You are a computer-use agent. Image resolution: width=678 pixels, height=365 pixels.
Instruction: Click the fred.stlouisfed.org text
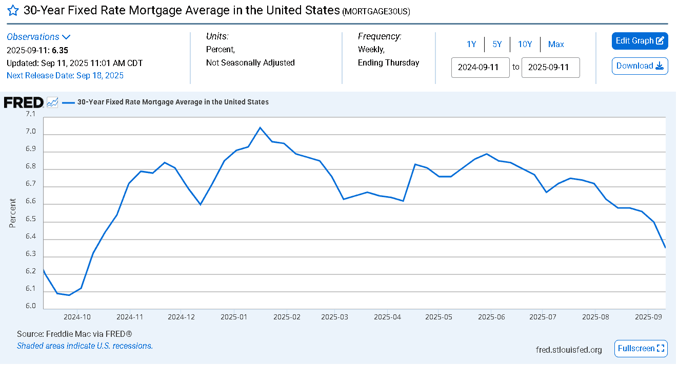tap(569, 350)
